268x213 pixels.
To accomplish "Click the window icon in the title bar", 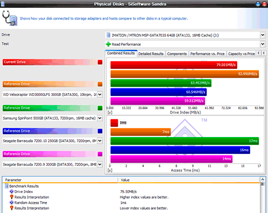I will (x=2, y=4).
